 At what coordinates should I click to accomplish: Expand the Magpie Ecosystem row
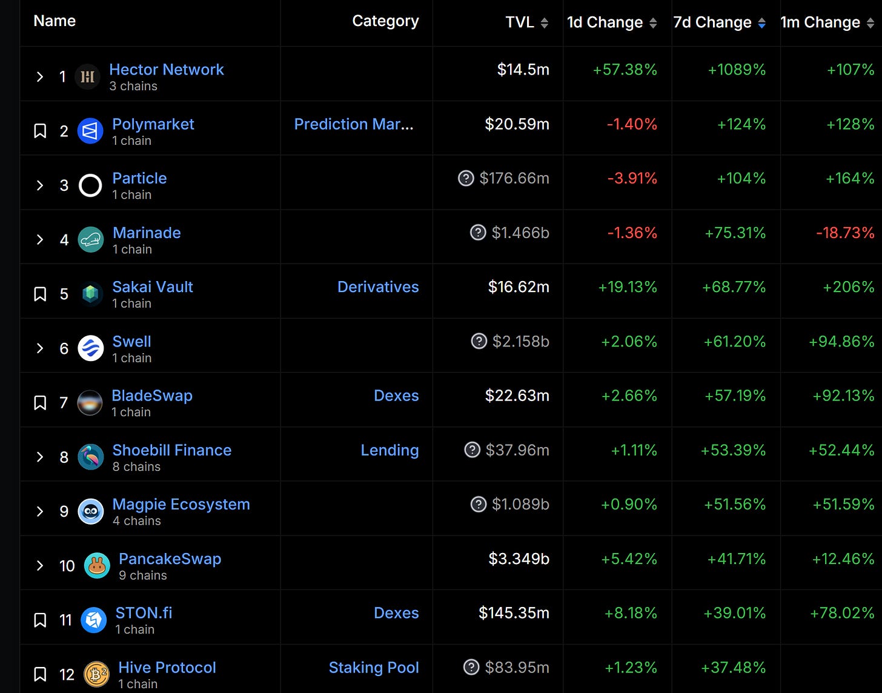click(40, 511)
